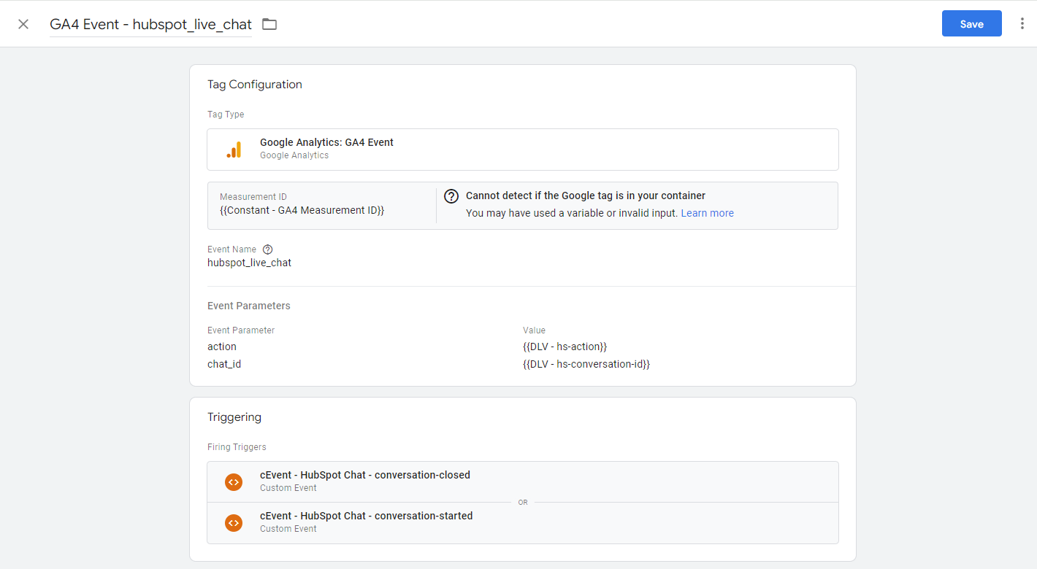Select the chat_id parameter row
Screen dimensions: 1037x569
pos(223,363)
